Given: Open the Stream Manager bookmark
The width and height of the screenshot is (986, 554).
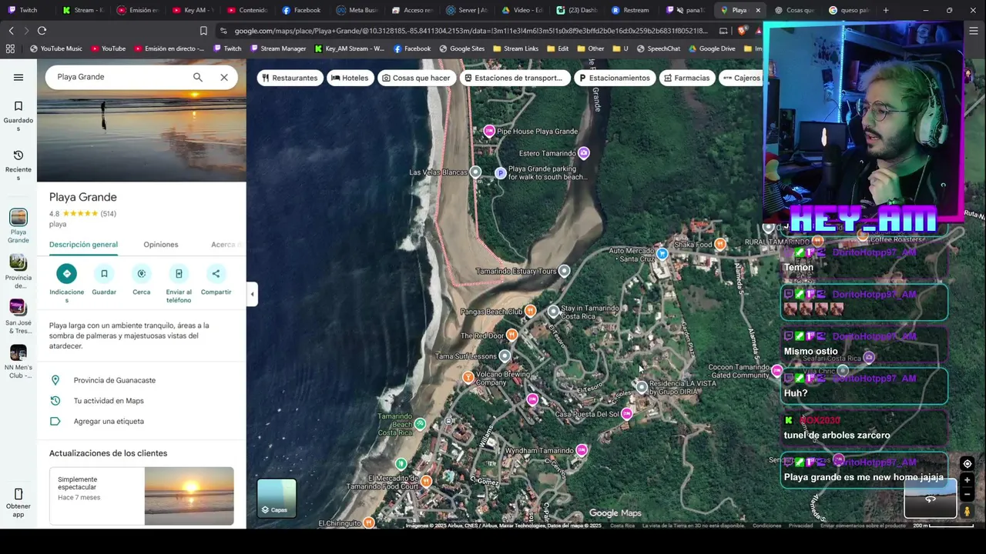Looking at the screenshot, I should point(277,48).
